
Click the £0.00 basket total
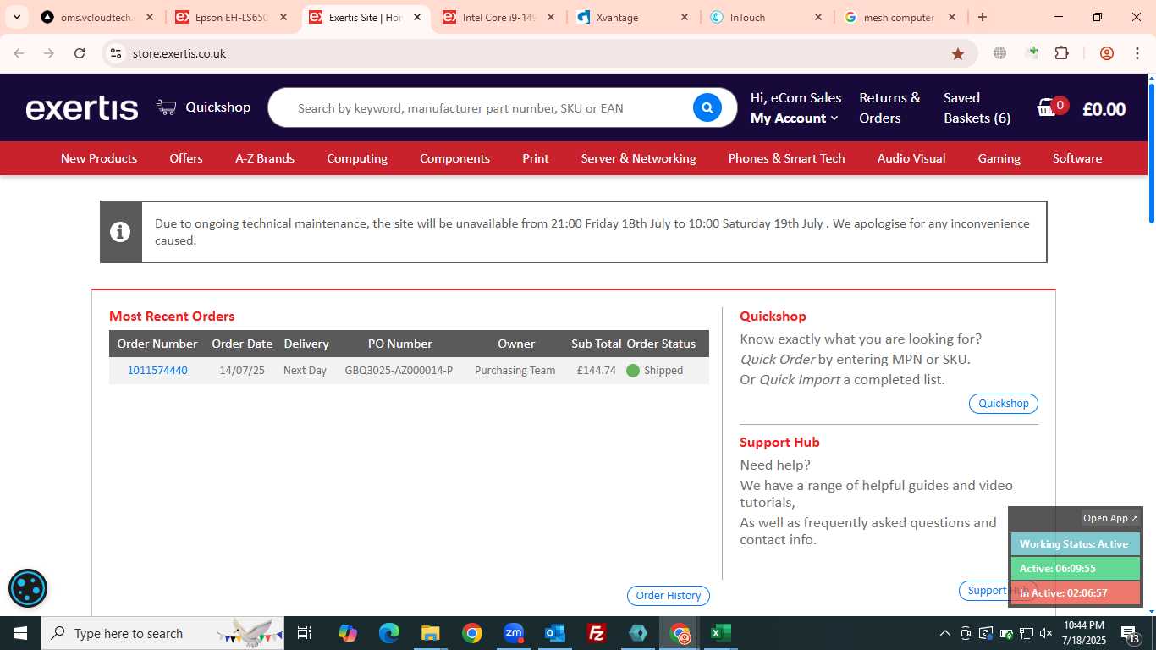tap(1104, 109)
